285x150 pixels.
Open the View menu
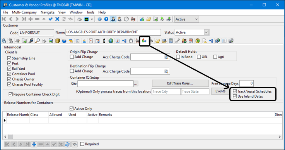tap(62, 12)
